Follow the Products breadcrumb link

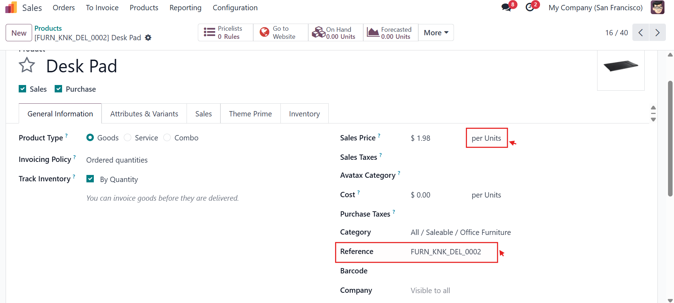[x=48, y=28]
